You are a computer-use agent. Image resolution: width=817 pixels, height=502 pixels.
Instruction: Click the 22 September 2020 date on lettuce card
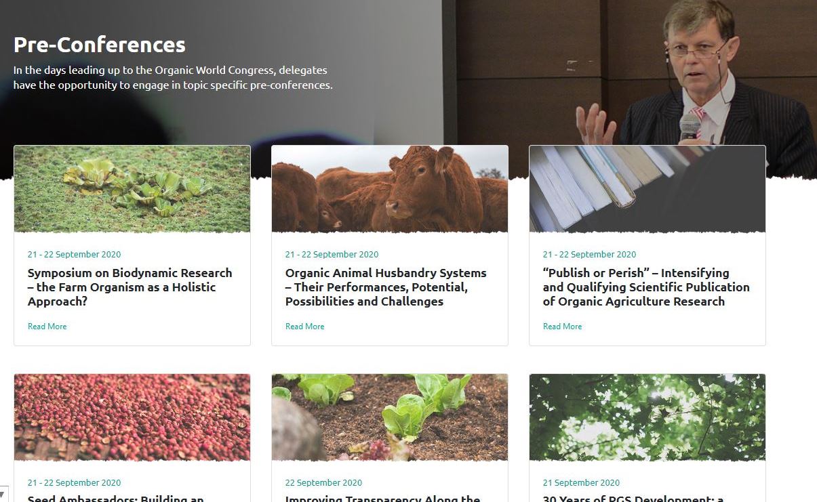point(323,483)
